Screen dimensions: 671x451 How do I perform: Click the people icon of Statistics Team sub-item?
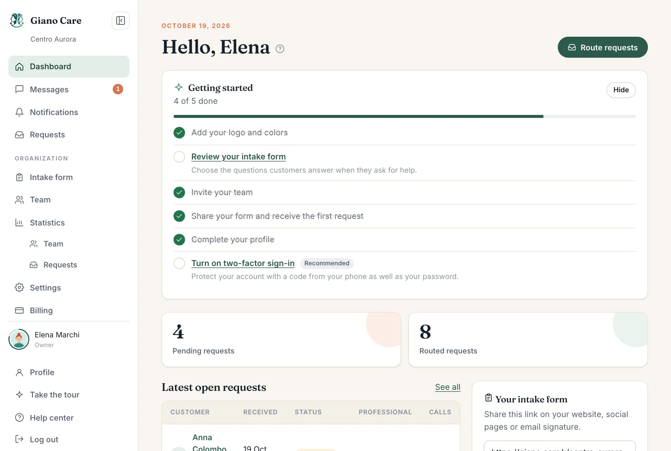coord(34,244)
